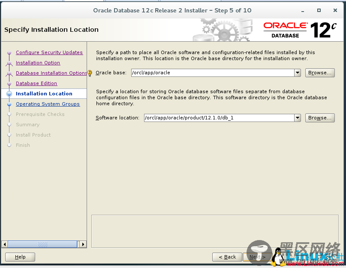Select Installation Location step
The height and width of the screenshot is (268, 346).
click(44, 94)
